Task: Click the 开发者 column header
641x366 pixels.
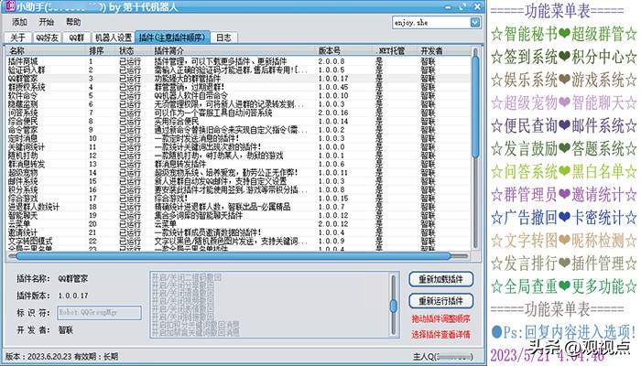Action: coord(444,50)
